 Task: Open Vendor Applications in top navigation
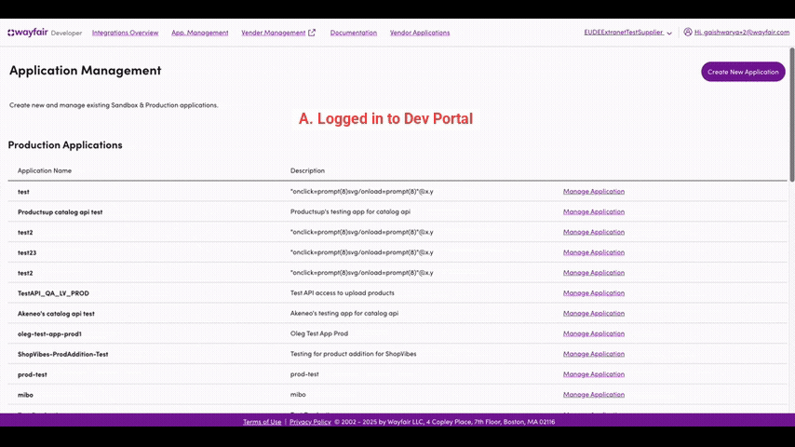(x=419, y=33)
